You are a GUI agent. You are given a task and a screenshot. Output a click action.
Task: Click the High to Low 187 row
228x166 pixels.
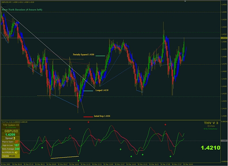11,145
